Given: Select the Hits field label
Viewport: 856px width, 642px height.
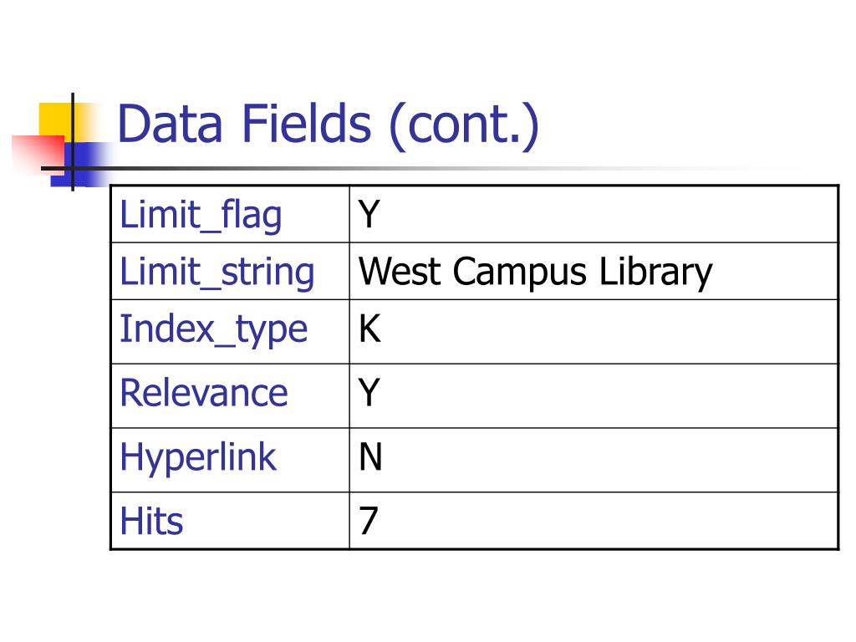Looking at the screenshot, I should pyautogui.click(x=151, y=521).
